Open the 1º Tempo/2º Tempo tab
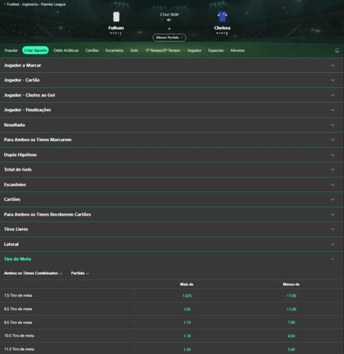 tap(163, 51)
